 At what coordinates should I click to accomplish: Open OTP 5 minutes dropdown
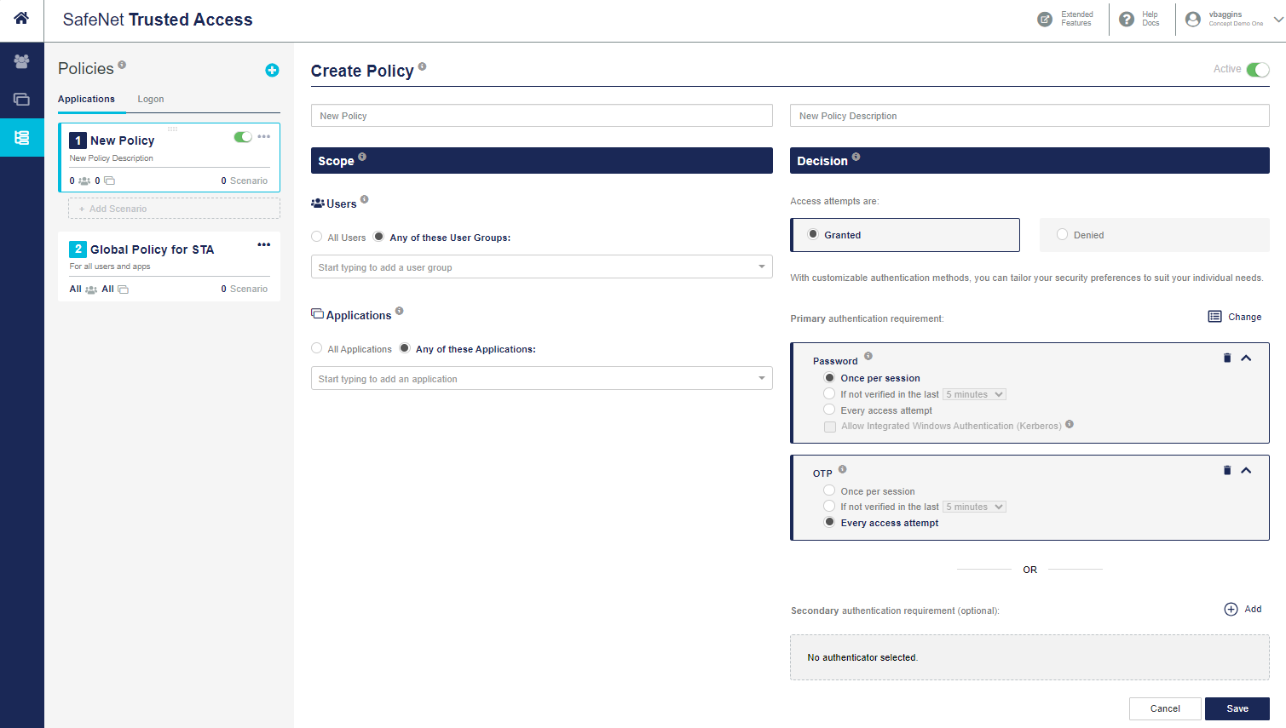click(x=975, y=507)
